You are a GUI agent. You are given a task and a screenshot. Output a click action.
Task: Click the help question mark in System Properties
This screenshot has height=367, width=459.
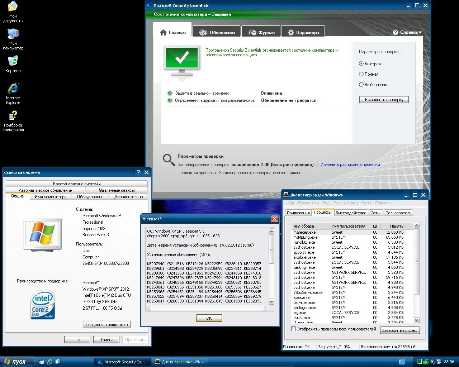click(x=138, y=172)
